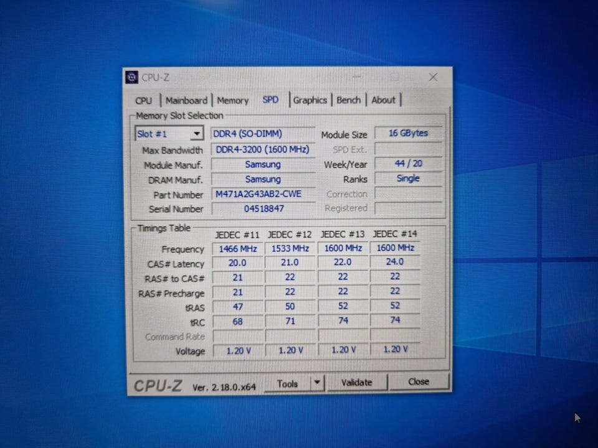Switch to the CPU tab
Screen dimensions: 598x448
(144, 101)
